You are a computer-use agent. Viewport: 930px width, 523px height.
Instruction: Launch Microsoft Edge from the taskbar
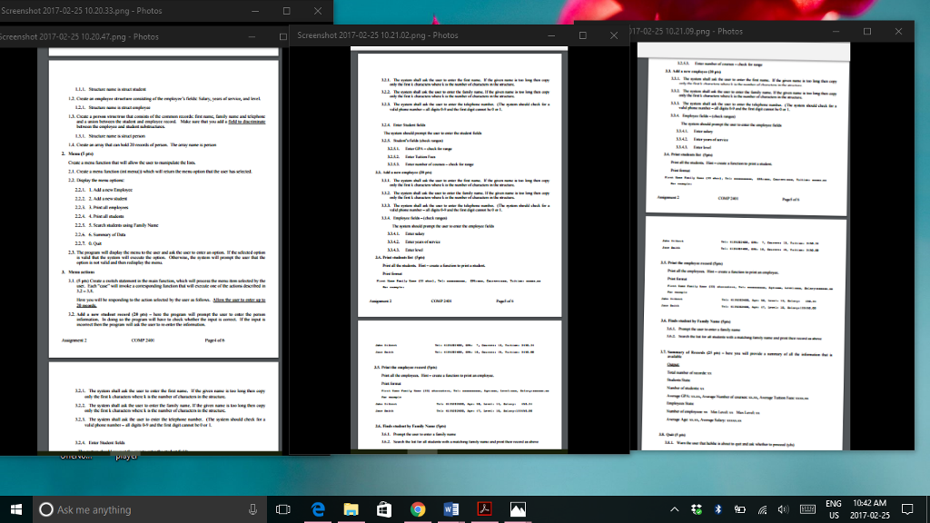tap(318, 509)
